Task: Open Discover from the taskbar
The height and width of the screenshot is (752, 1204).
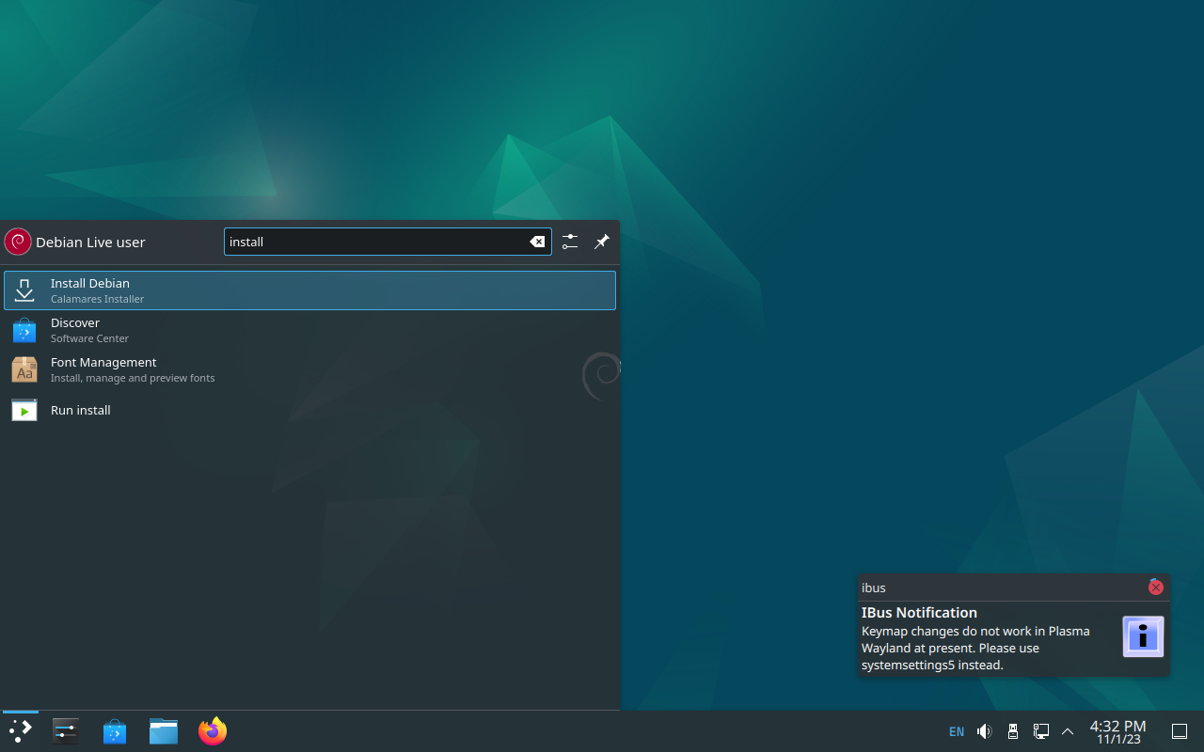Action: pyautogui.click(x=115, y=731)
